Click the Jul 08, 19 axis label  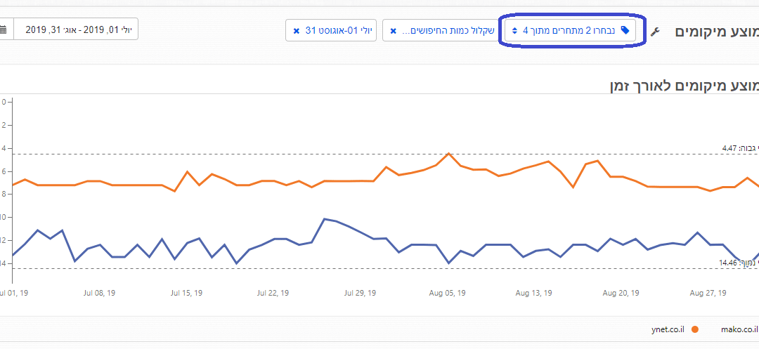99,293
